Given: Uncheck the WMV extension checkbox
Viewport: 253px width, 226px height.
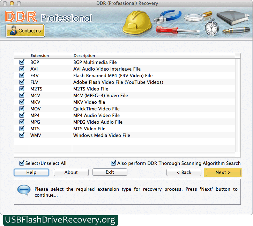Looking at the screenshot, I should pyautogui.click(x=22, y=135).
